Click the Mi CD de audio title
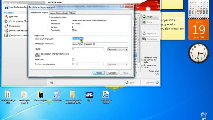The image size is (213, 120). pyautogui.click(x=55, y=2)
